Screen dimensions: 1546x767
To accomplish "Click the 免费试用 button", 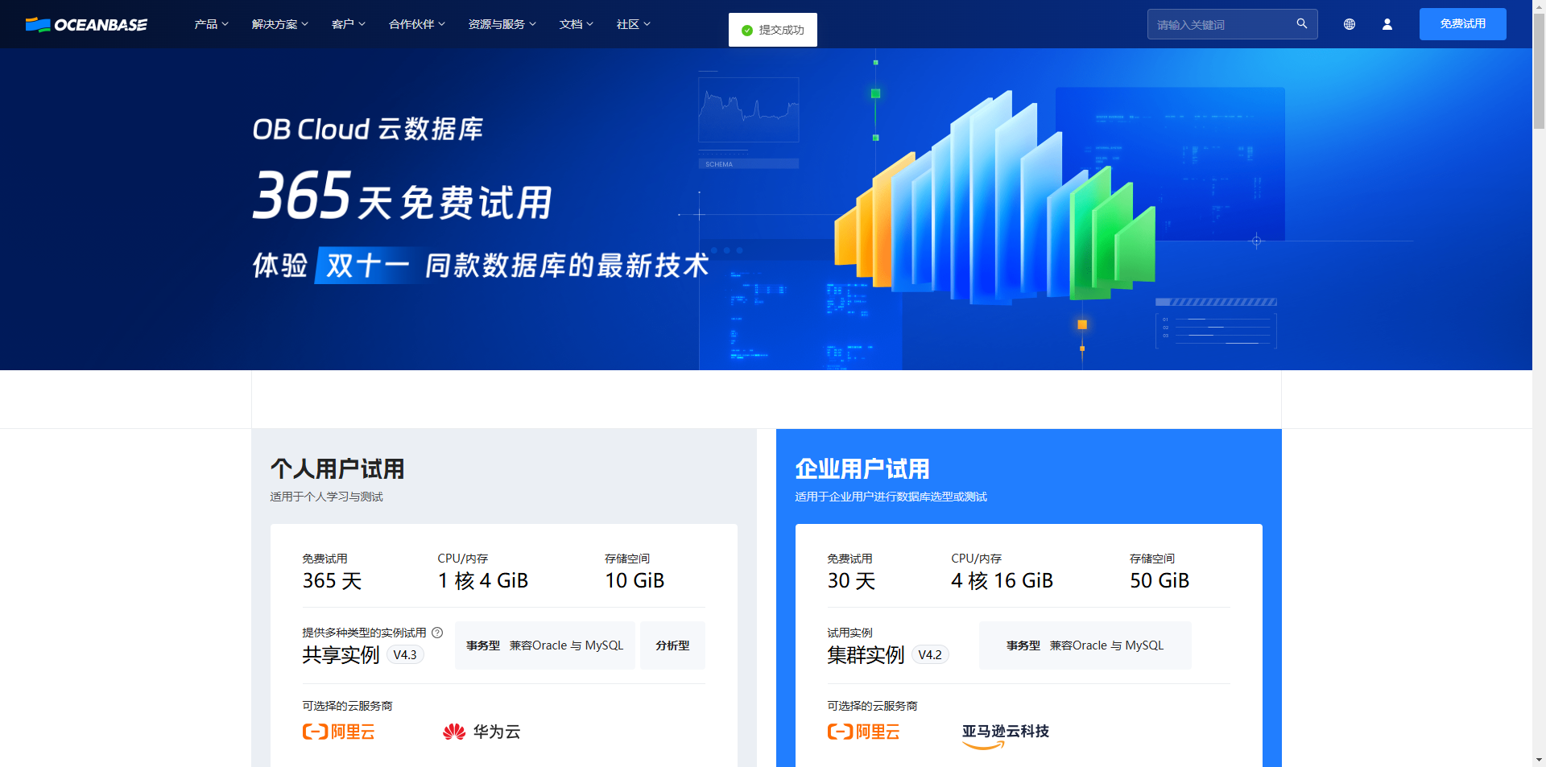I will pyautogui.click(x=1462, y=23).
